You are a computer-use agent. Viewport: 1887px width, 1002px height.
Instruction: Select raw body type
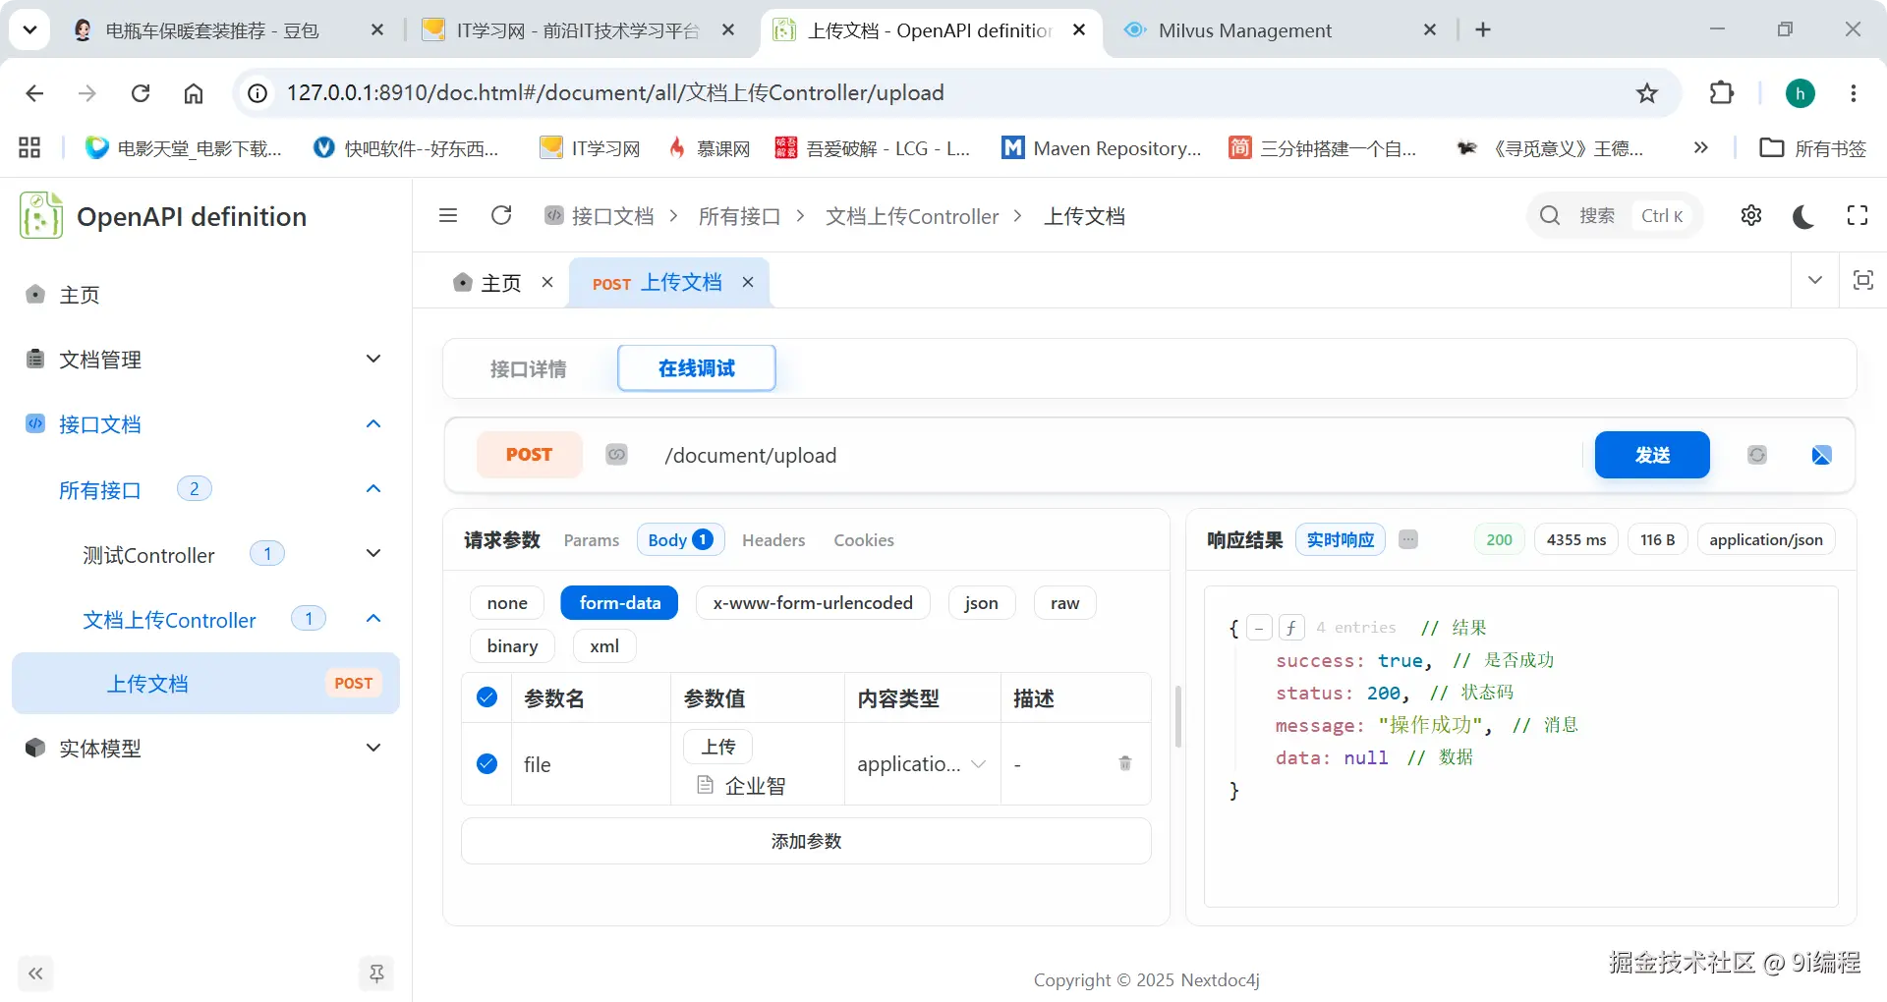pyautogui.click(x=1064, y=603)
